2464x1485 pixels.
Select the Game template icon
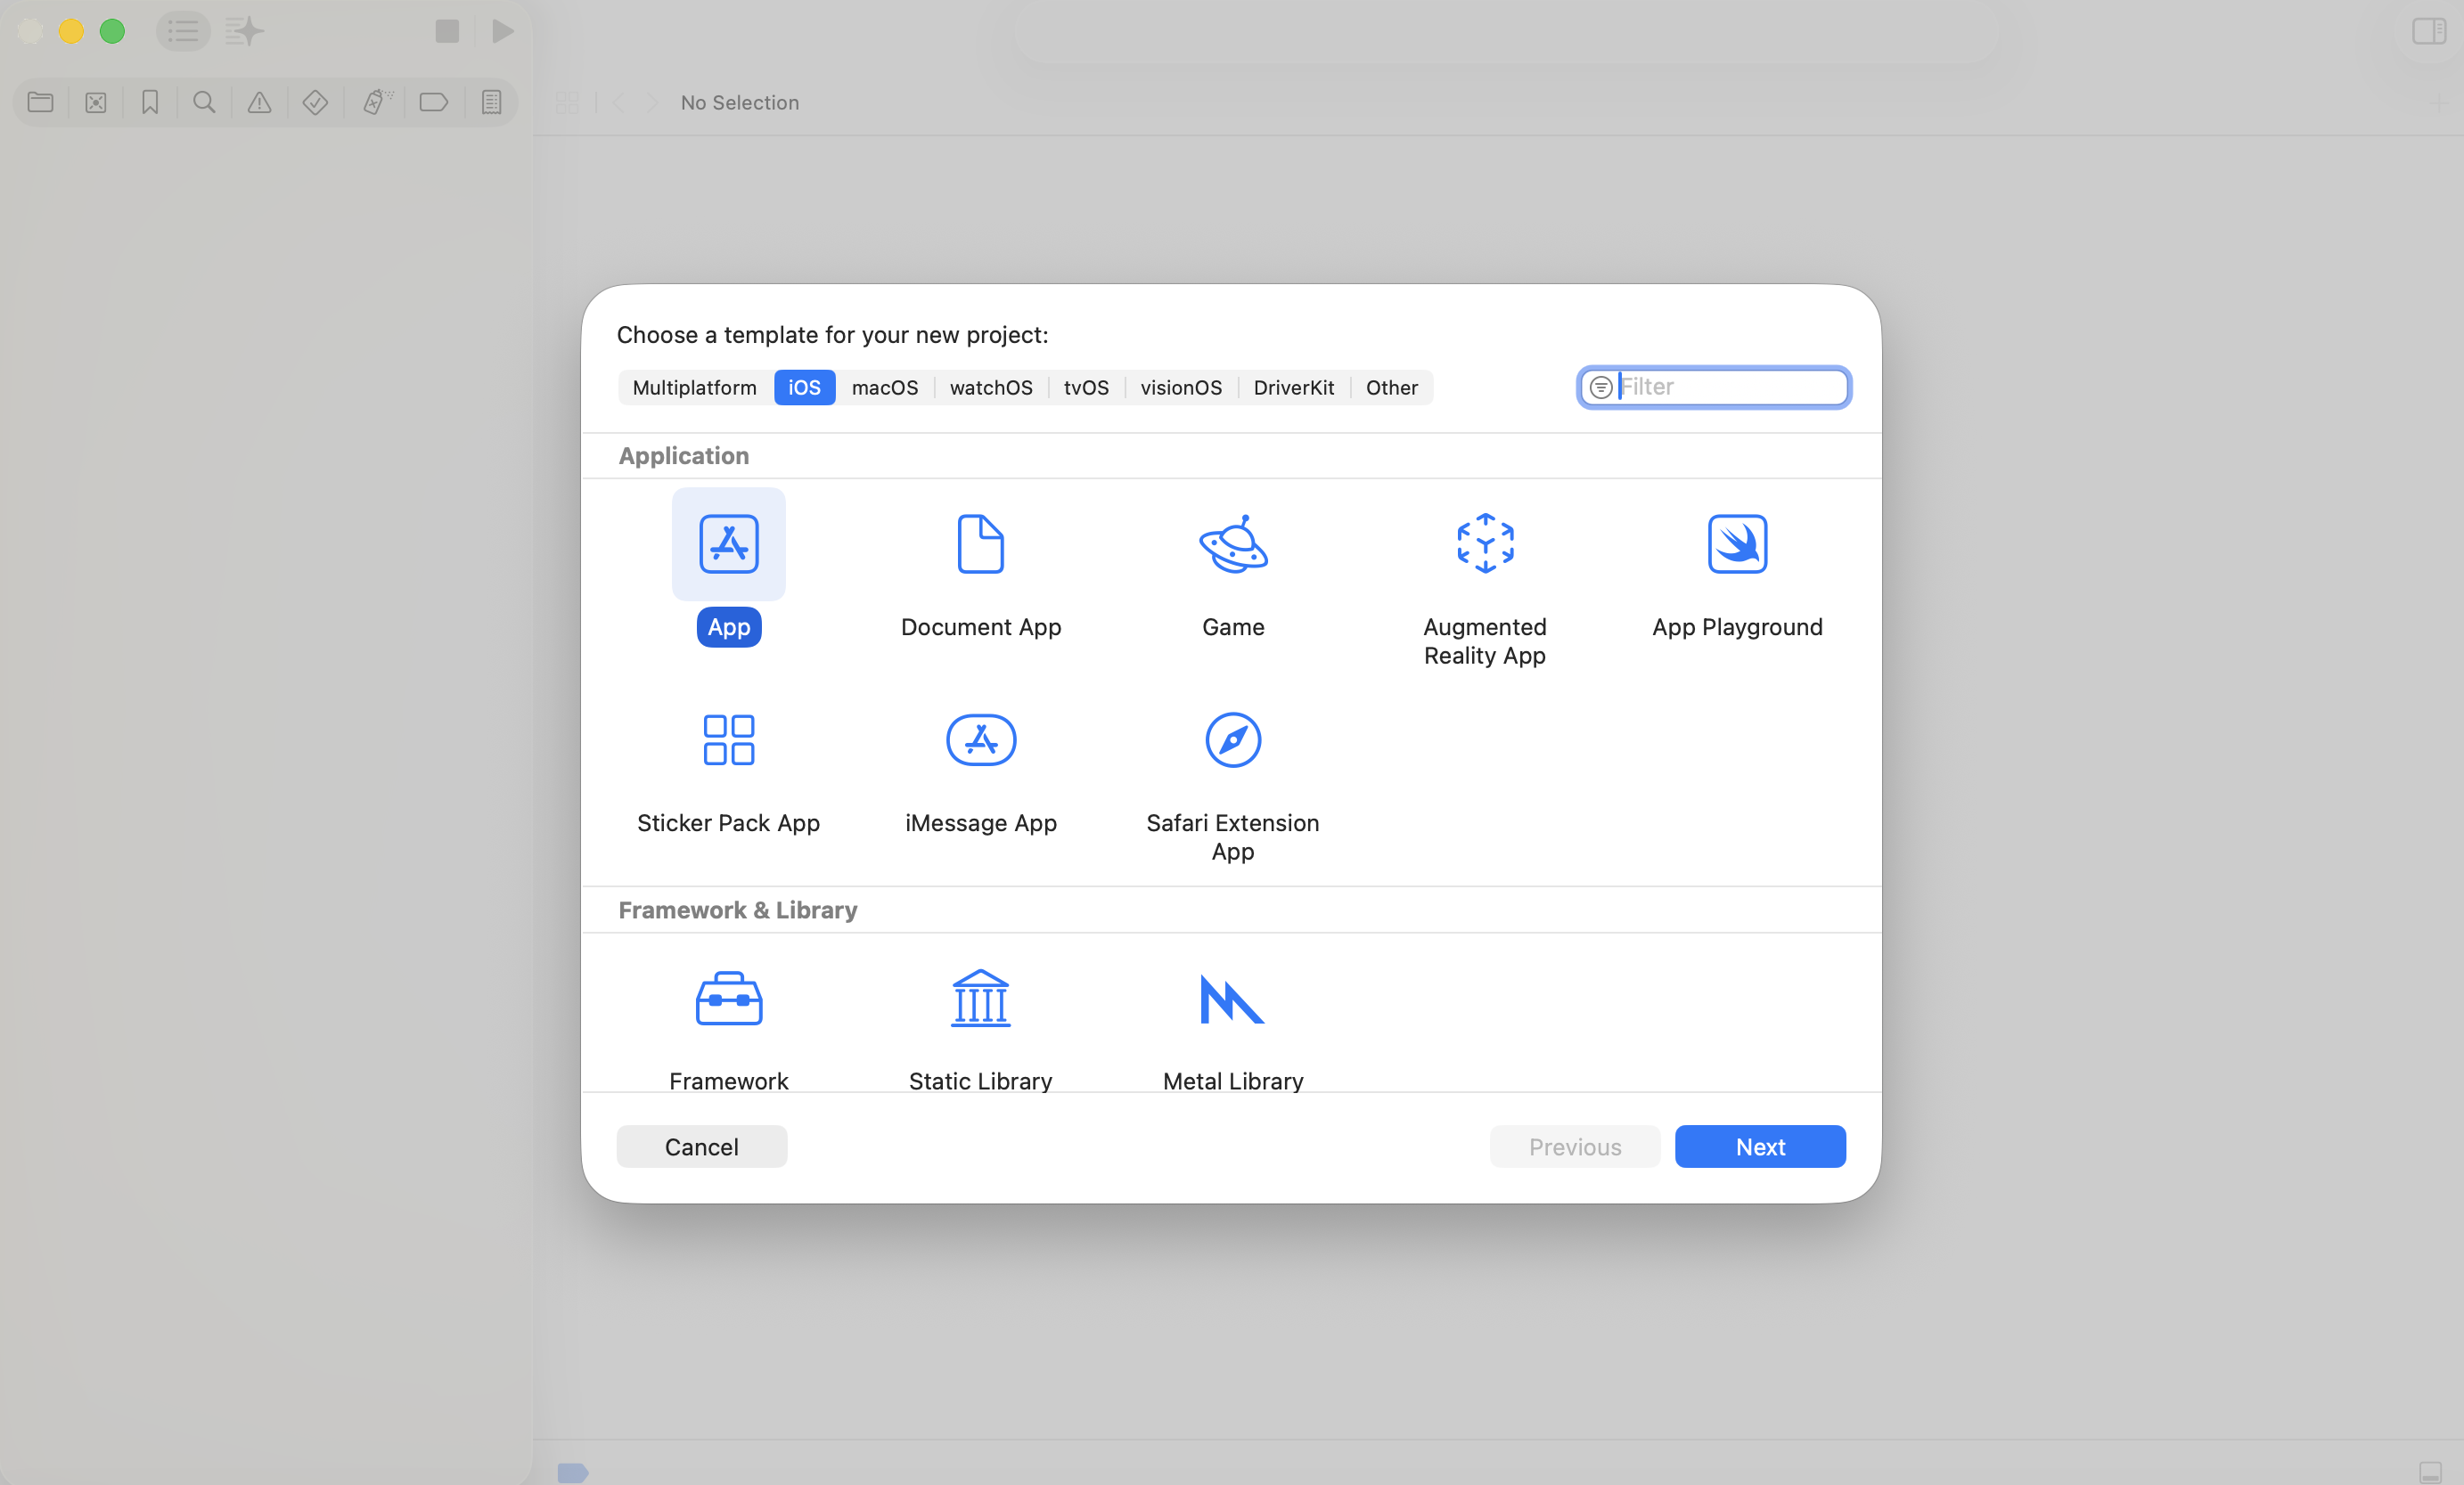tap(1232, 544)
